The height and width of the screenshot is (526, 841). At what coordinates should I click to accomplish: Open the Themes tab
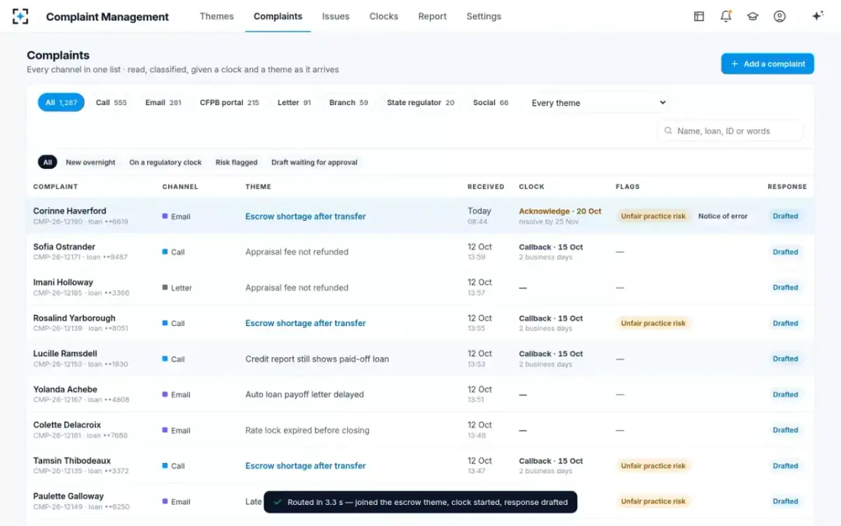tap(217, 16)
